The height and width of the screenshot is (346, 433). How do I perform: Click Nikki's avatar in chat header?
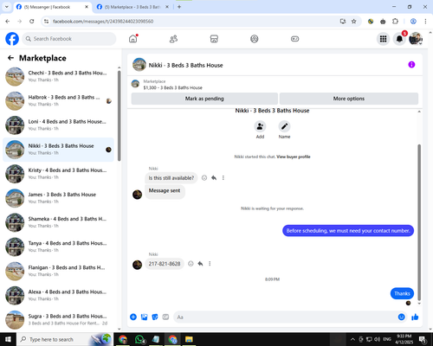tap(139, 65)
